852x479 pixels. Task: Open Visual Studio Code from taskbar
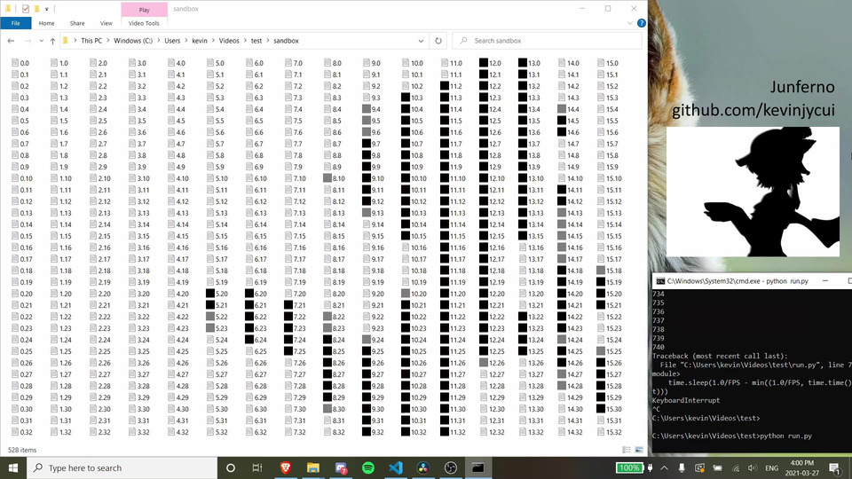(x=396, y=467)
